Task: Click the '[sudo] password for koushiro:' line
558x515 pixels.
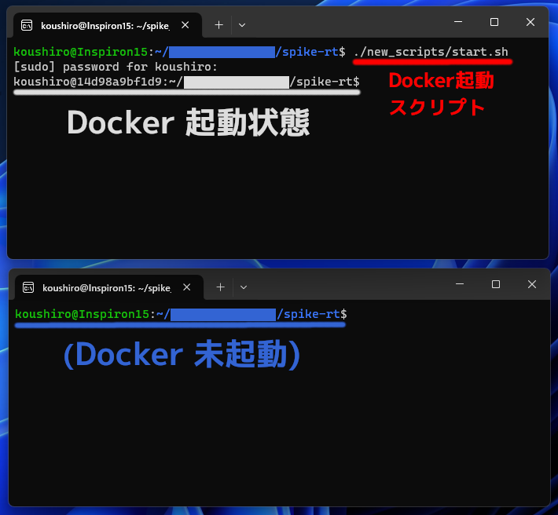Action: [116, 67]
